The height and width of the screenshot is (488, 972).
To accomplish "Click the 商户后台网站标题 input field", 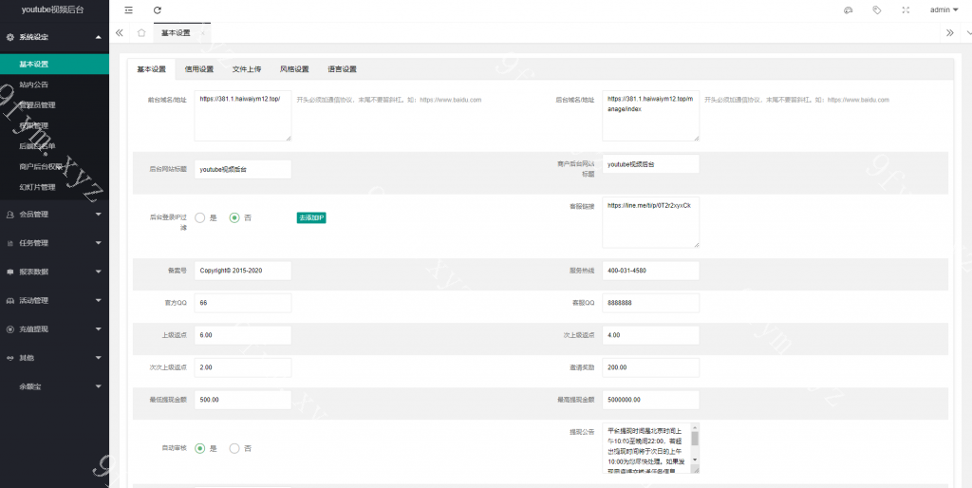I will coord(651,164).
